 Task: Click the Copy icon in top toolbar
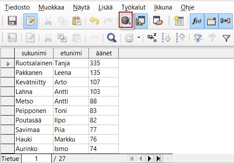62,21
